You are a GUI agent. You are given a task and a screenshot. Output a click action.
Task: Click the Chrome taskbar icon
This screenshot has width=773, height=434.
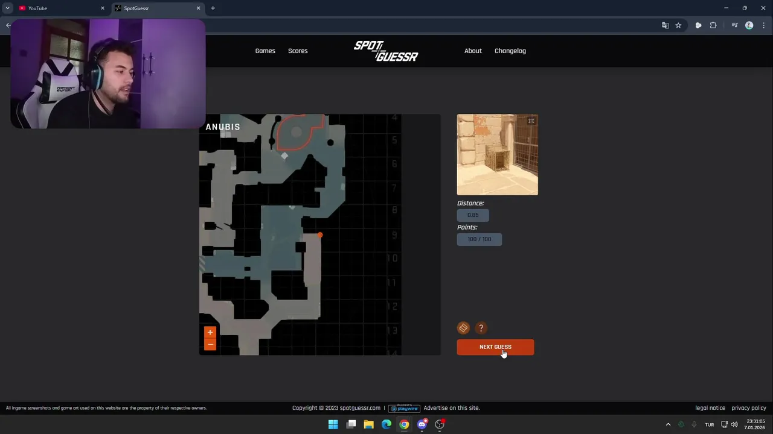click(404, 424)
